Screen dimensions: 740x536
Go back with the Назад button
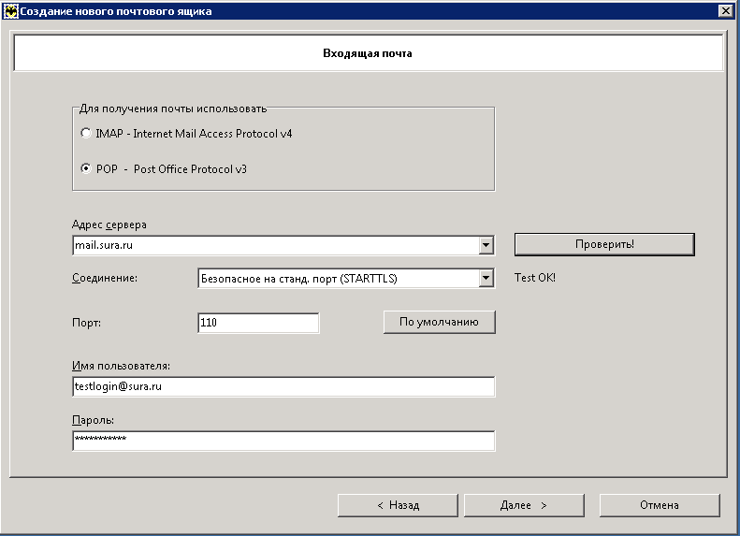tap(398, 505)
